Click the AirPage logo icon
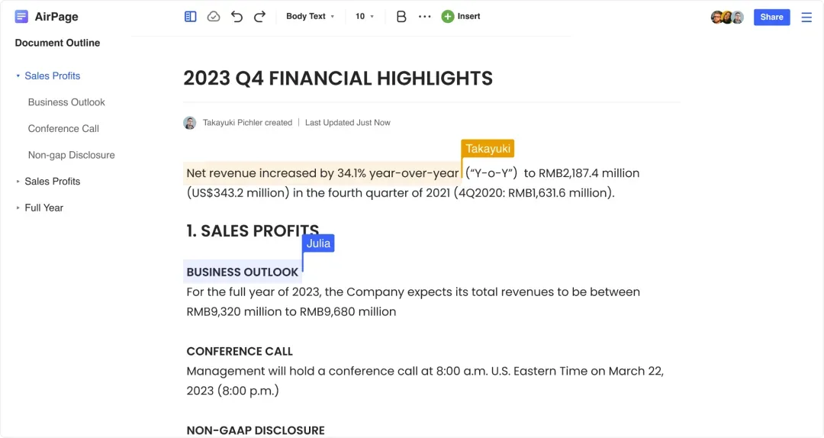 (21, 17)
